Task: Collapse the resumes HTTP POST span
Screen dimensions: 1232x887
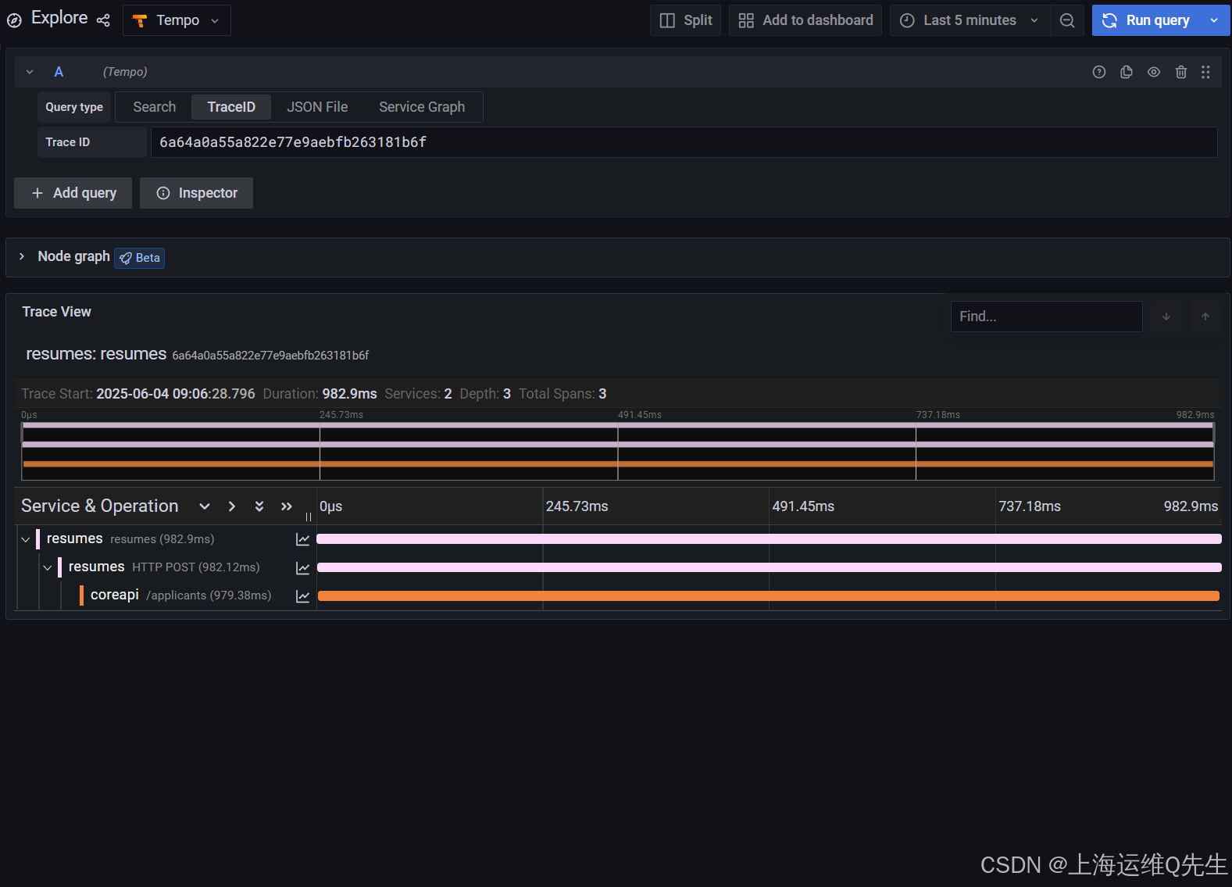Action: coord(48,567)
